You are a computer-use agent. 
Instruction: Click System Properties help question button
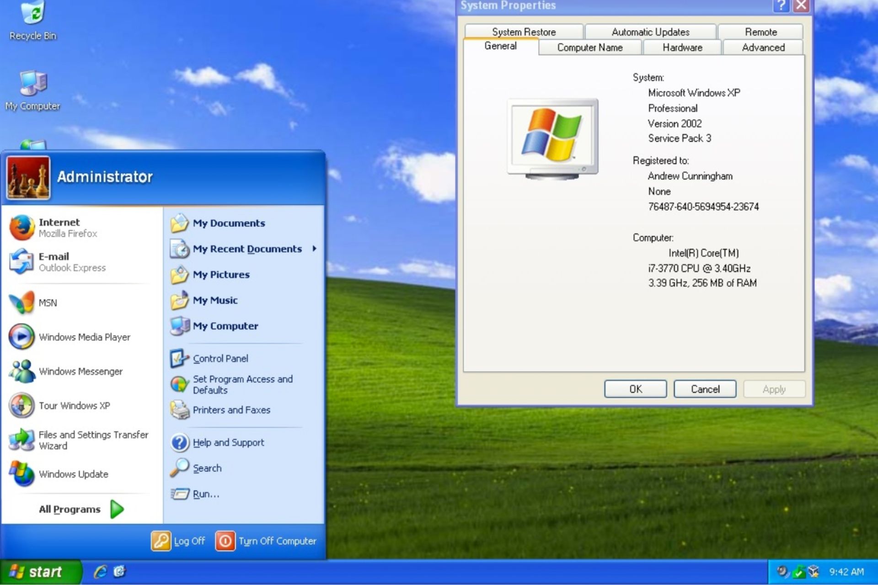coord(781,6)
